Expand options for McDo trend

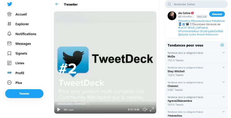223,53
